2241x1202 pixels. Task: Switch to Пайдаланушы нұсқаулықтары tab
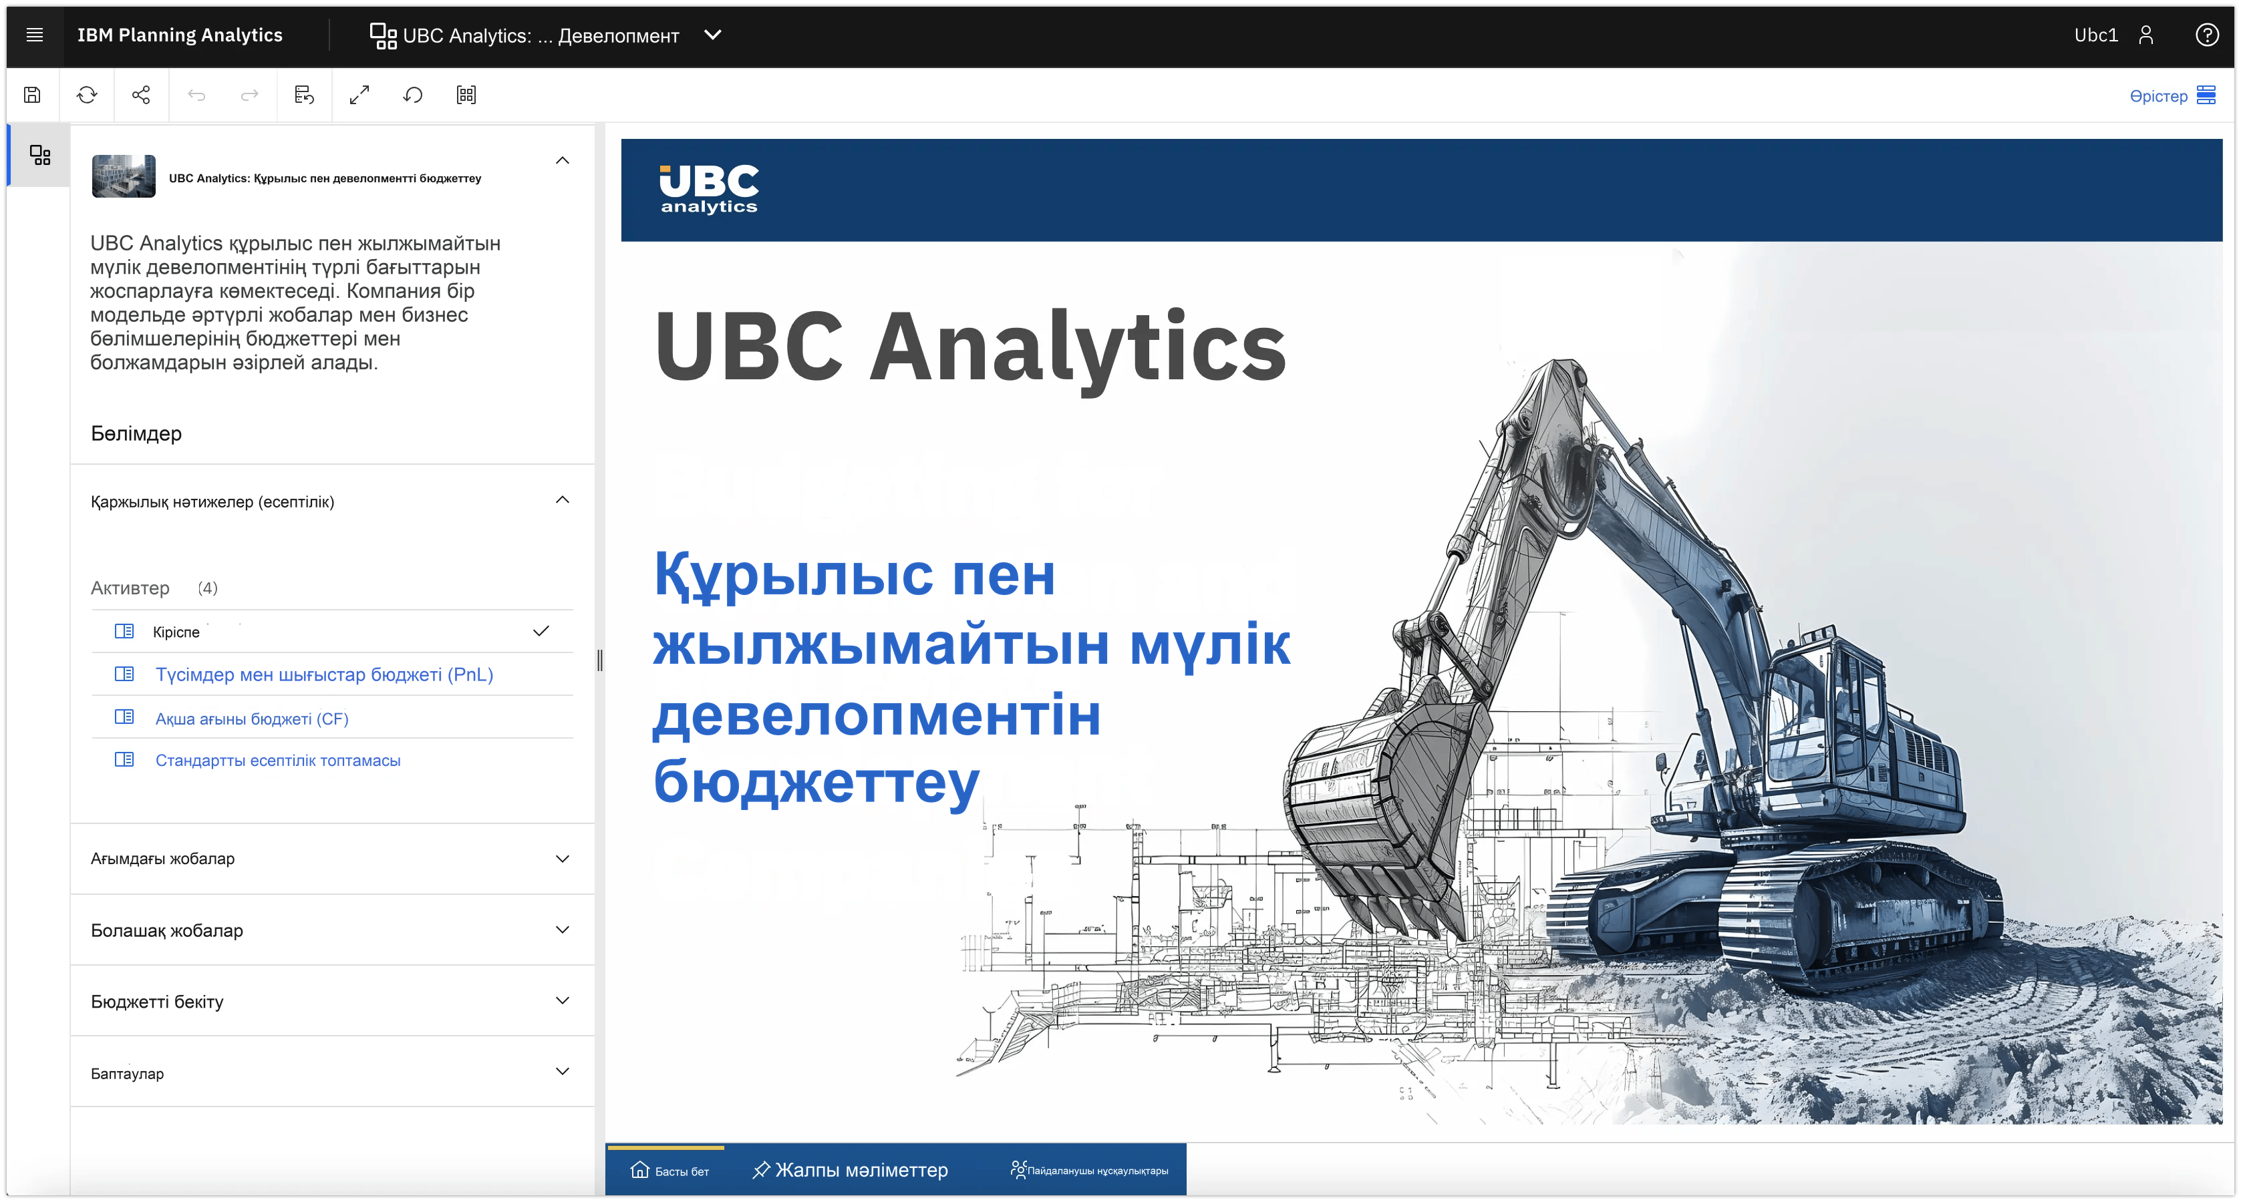click(1089, 1171)
